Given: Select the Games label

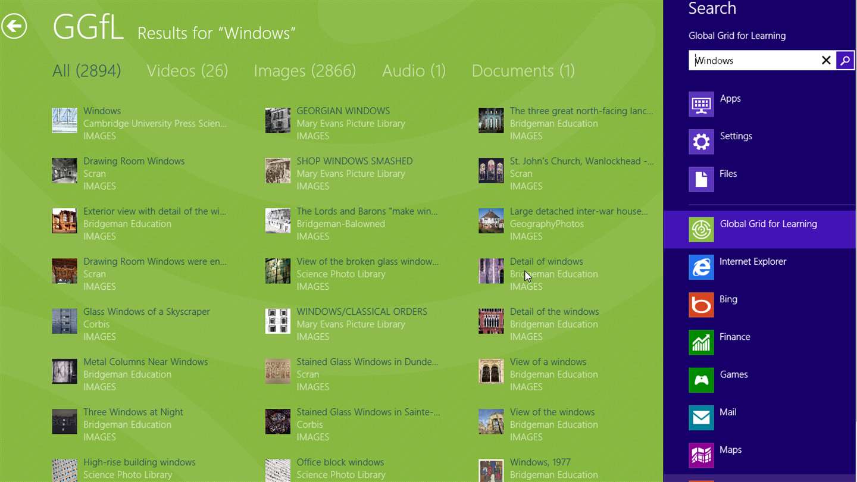Looking at the screenshot, I should (734, 374).
